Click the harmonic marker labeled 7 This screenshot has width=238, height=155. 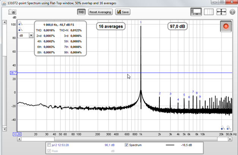click(x=193, y=92)
